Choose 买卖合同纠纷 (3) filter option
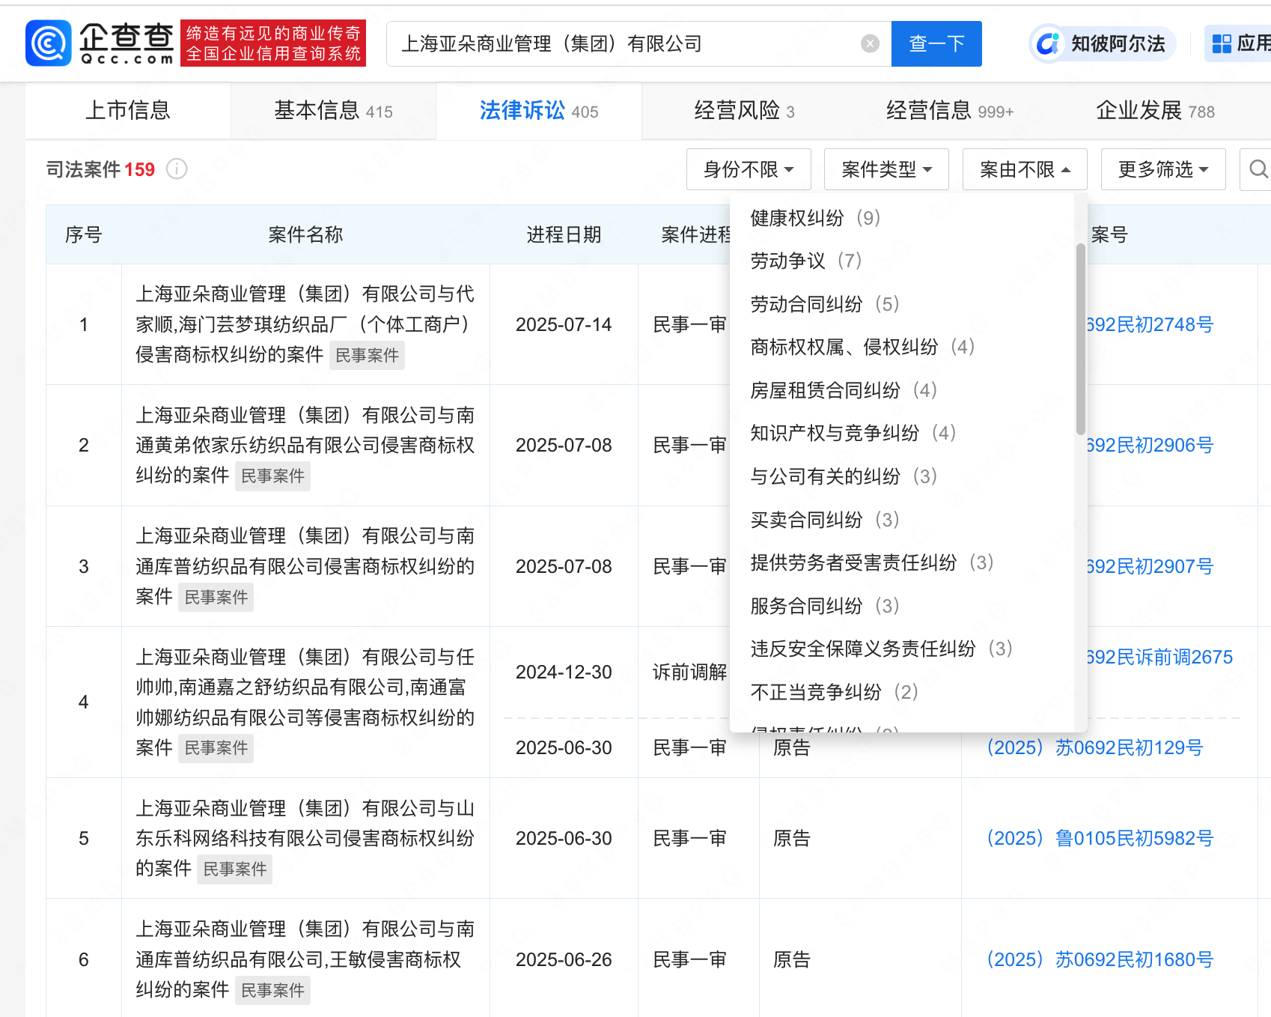 (x=824, y=520)
